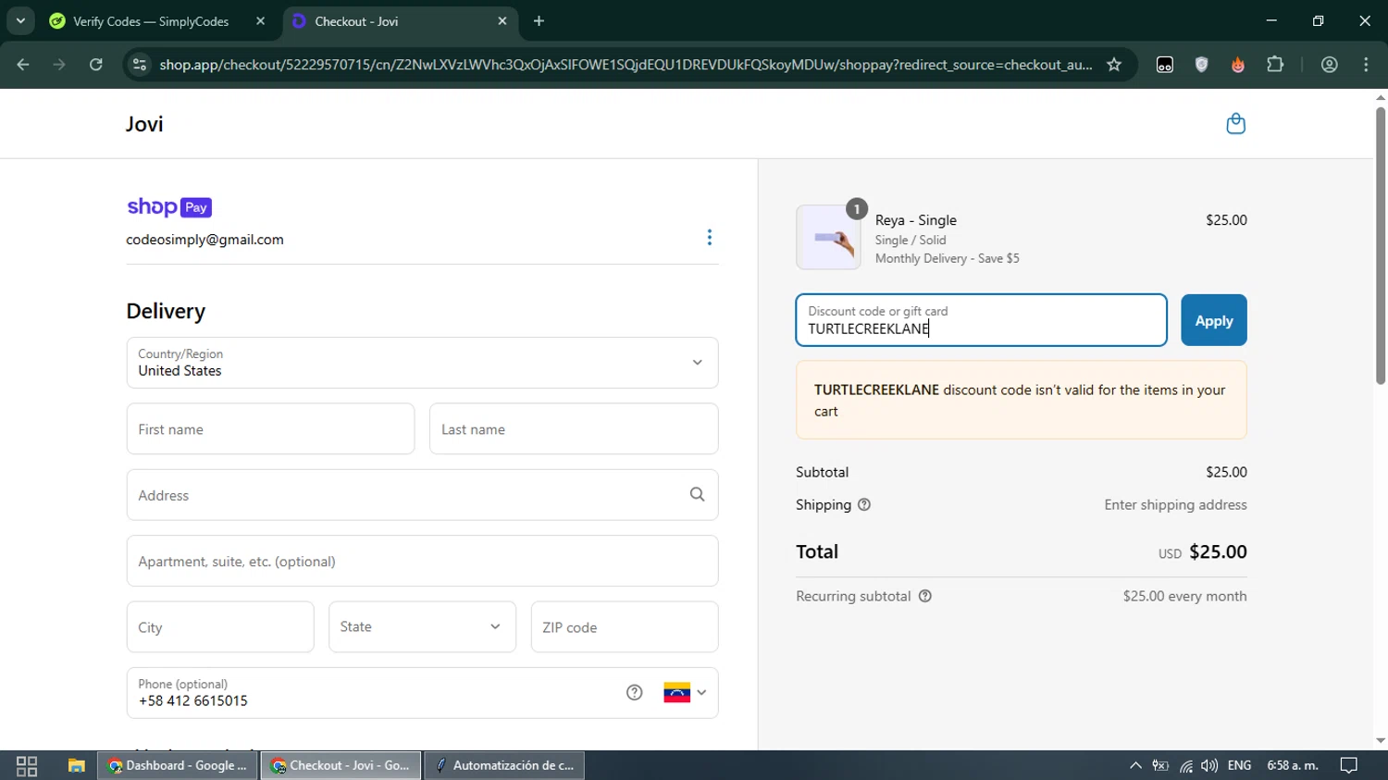Open the Extensions puzzle icon
The height and width of the screenshot is (780, 1388).
coord(1275,65)
